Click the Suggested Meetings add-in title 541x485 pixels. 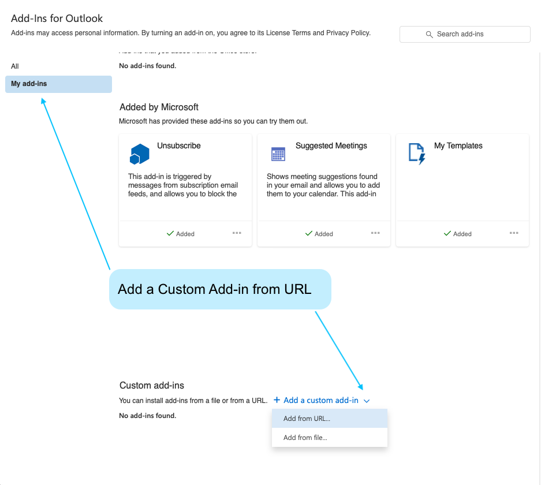pos(331,146)
